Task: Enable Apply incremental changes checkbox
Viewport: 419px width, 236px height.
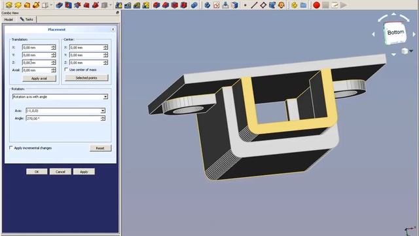Action: point(11,147)
